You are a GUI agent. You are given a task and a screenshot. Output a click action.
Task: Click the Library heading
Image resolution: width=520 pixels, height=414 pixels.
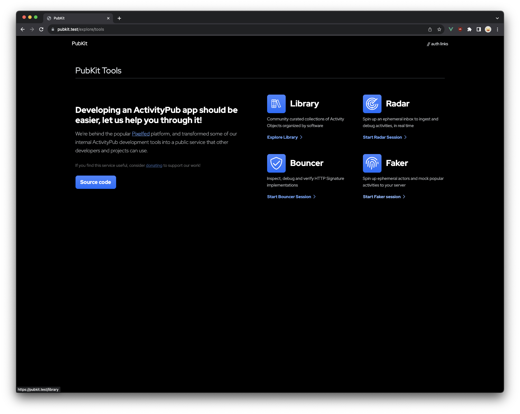tap(305, 104)
